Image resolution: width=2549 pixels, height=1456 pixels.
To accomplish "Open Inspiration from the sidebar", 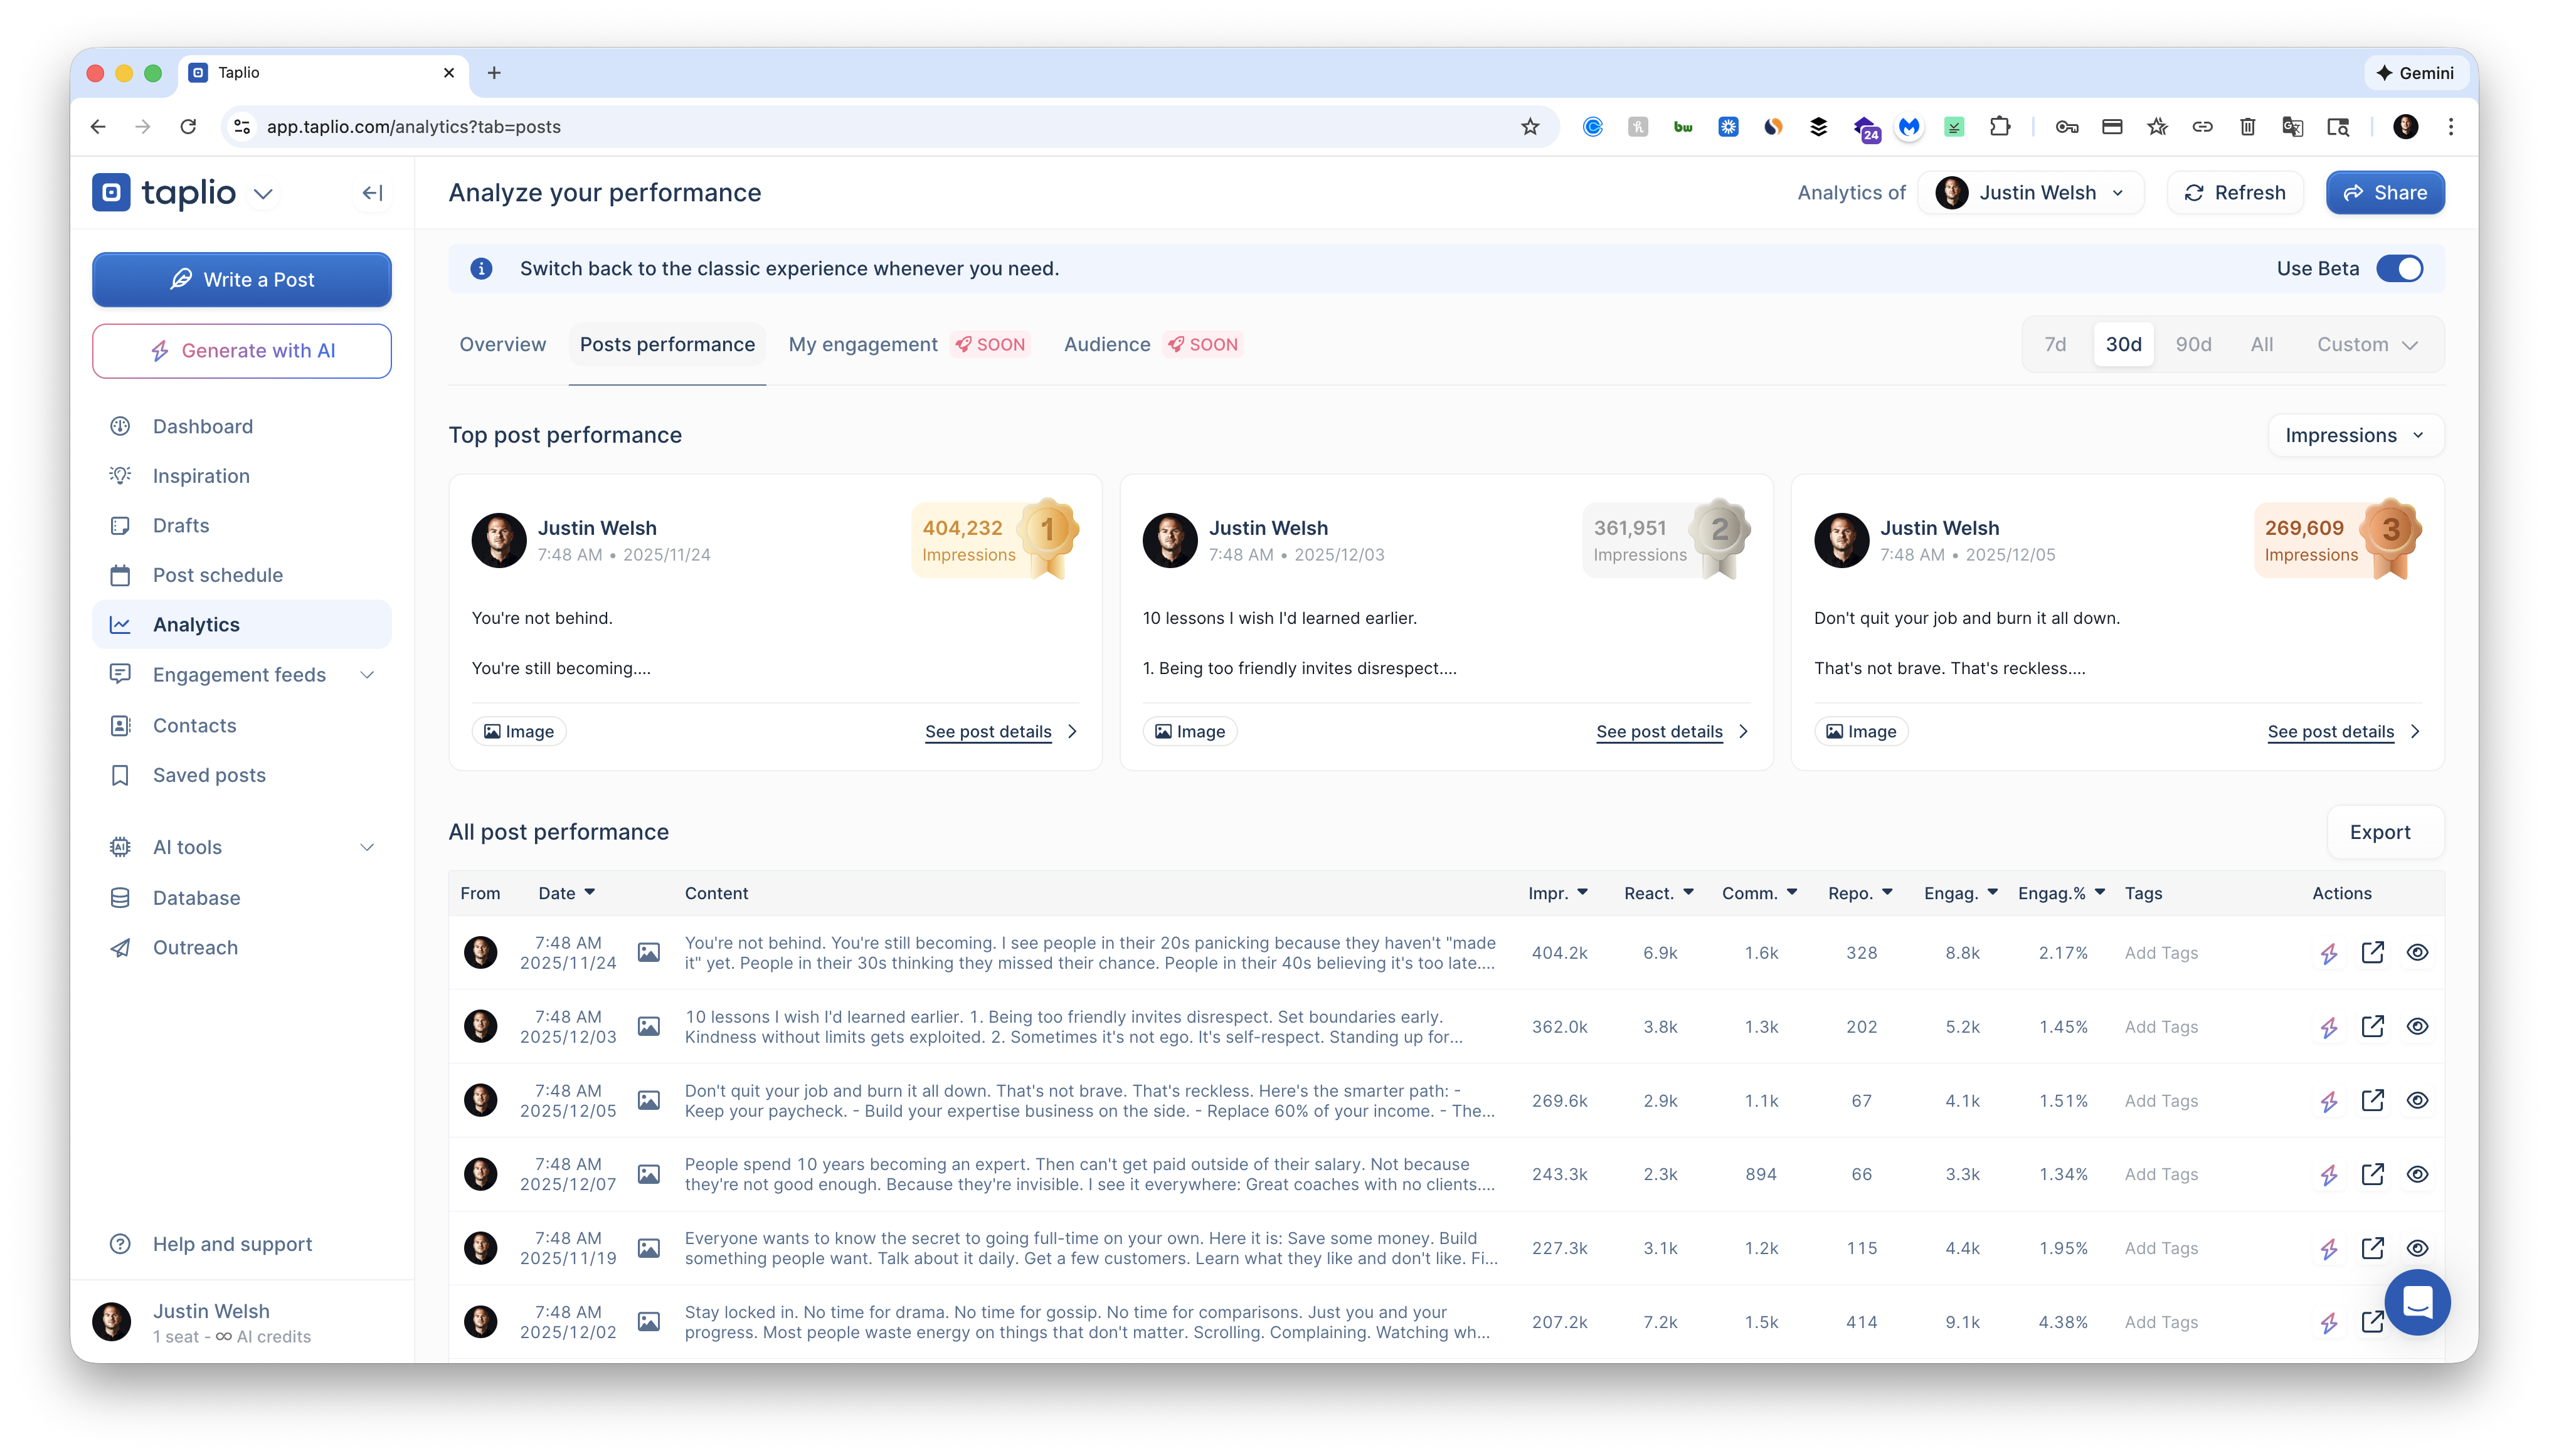I will pos(201,476).
